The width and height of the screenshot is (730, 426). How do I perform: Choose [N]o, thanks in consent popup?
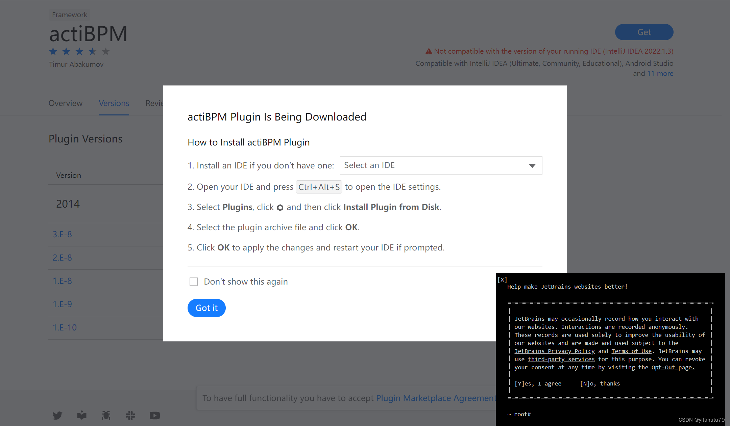[600, 383]
